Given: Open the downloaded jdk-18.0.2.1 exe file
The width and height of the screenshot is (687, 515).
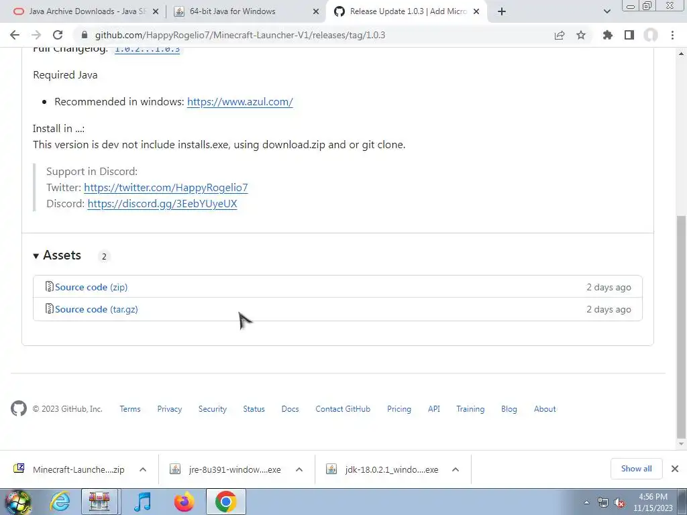Looking at the screenshot, I should tap(382, 469).
